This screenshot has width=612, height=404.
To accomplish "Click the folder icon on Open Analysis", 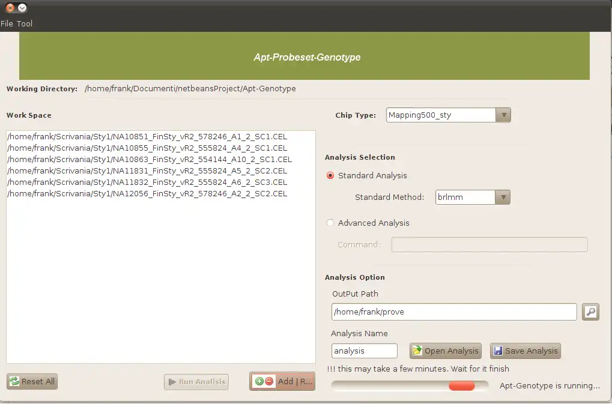I will [417, 351].
